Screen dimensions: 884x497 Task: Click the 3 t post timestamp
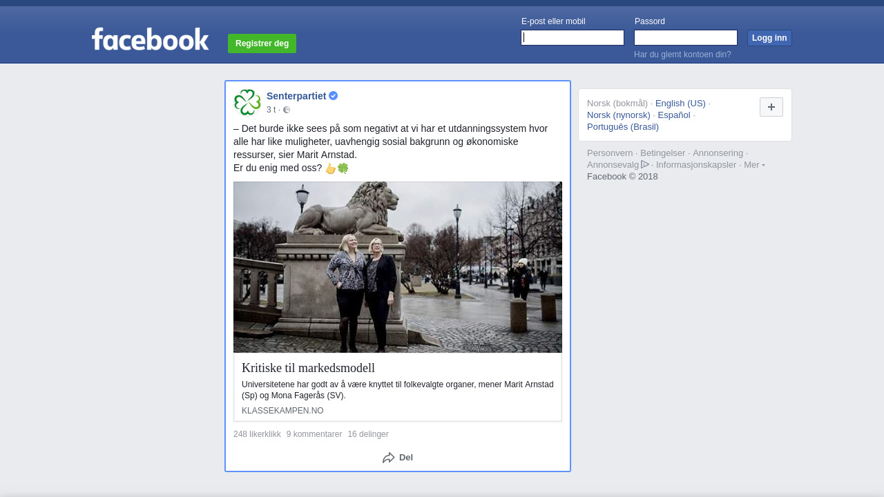(x=271, y=110)
